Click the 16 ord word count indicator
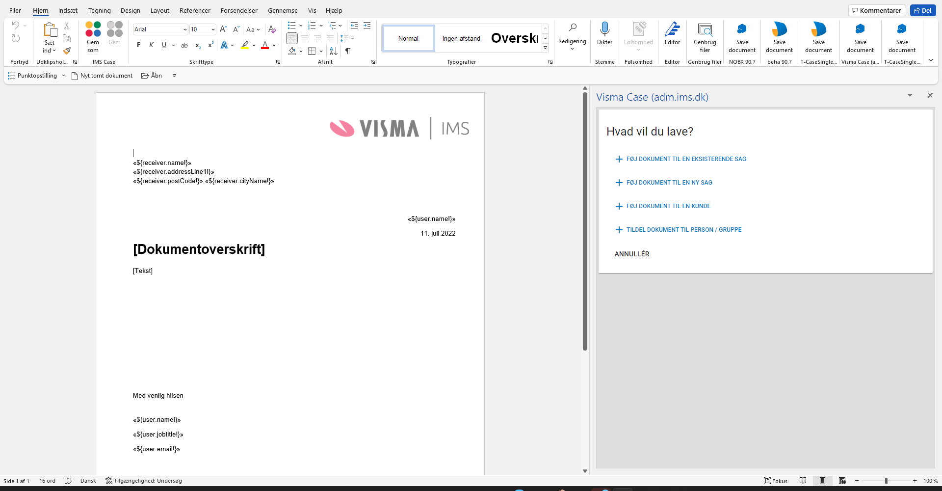 click(x=47, y=481)
